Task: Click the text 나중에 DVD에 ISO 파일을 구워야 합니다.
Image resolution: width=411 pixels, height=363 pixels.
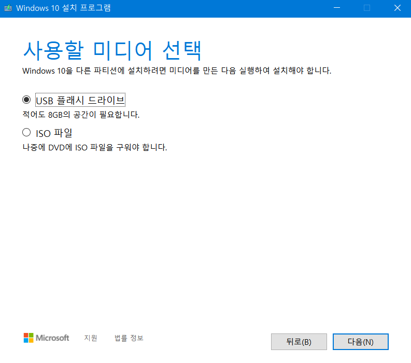Action: pyautogui.click(x=95, y=147)
